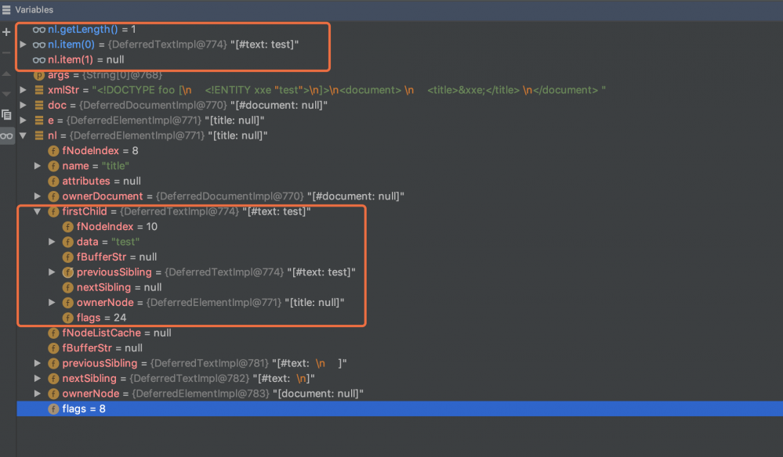Screen dimensions: 783x457
Task: Click the field icon beside name
Action: point(53,166)
